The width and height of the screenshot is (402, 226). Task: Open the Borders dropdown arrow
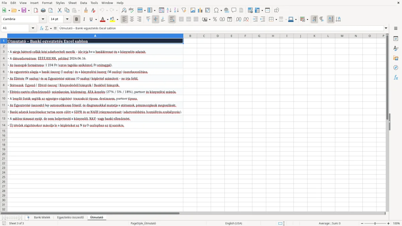click(276, 19)
